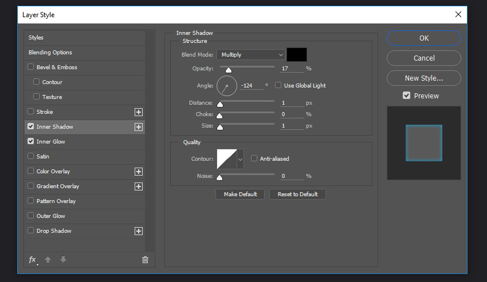Open the Blend Mode Multiply dropdown
This screenshot has width=487, height=282.
point(250,54)
